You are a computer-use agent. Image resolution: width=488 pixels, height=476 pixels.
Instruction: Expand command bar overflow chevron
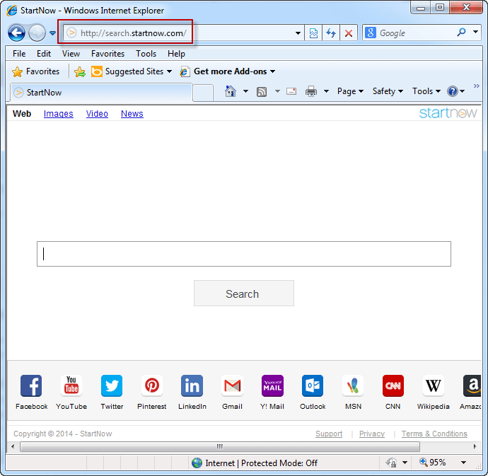click(476, 86)
